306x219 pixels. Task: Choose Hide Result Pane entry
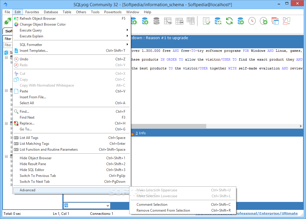[71, 164]
